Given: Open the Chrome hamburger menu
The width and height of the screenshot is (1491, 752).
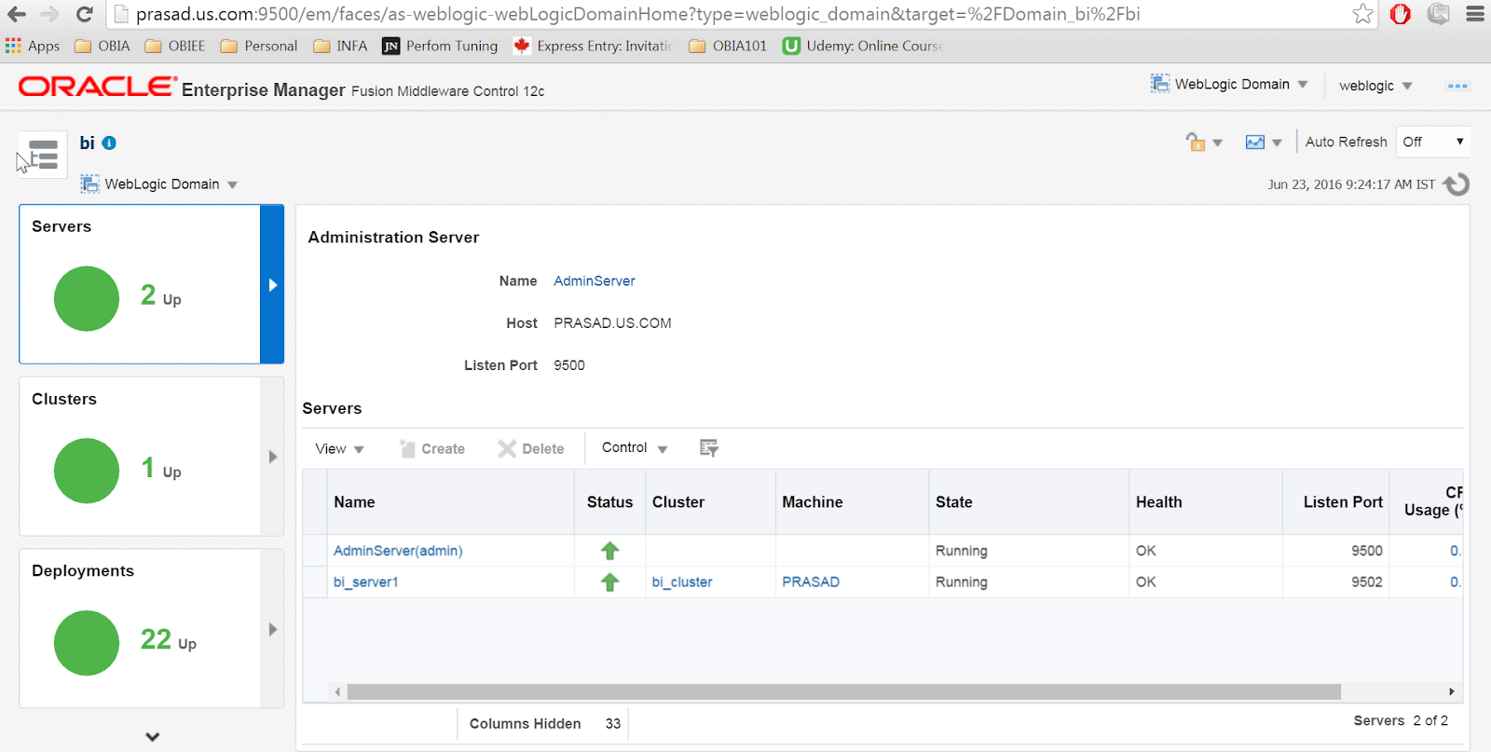Looking at the screenshot, I should (x=1475, y=14).
